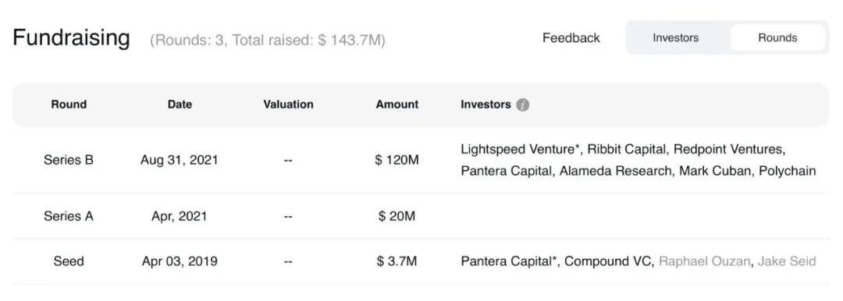This screenshot has width=843, height=301.
Task: Open the Compound VC investor link
Action: (x=607, y=262)
